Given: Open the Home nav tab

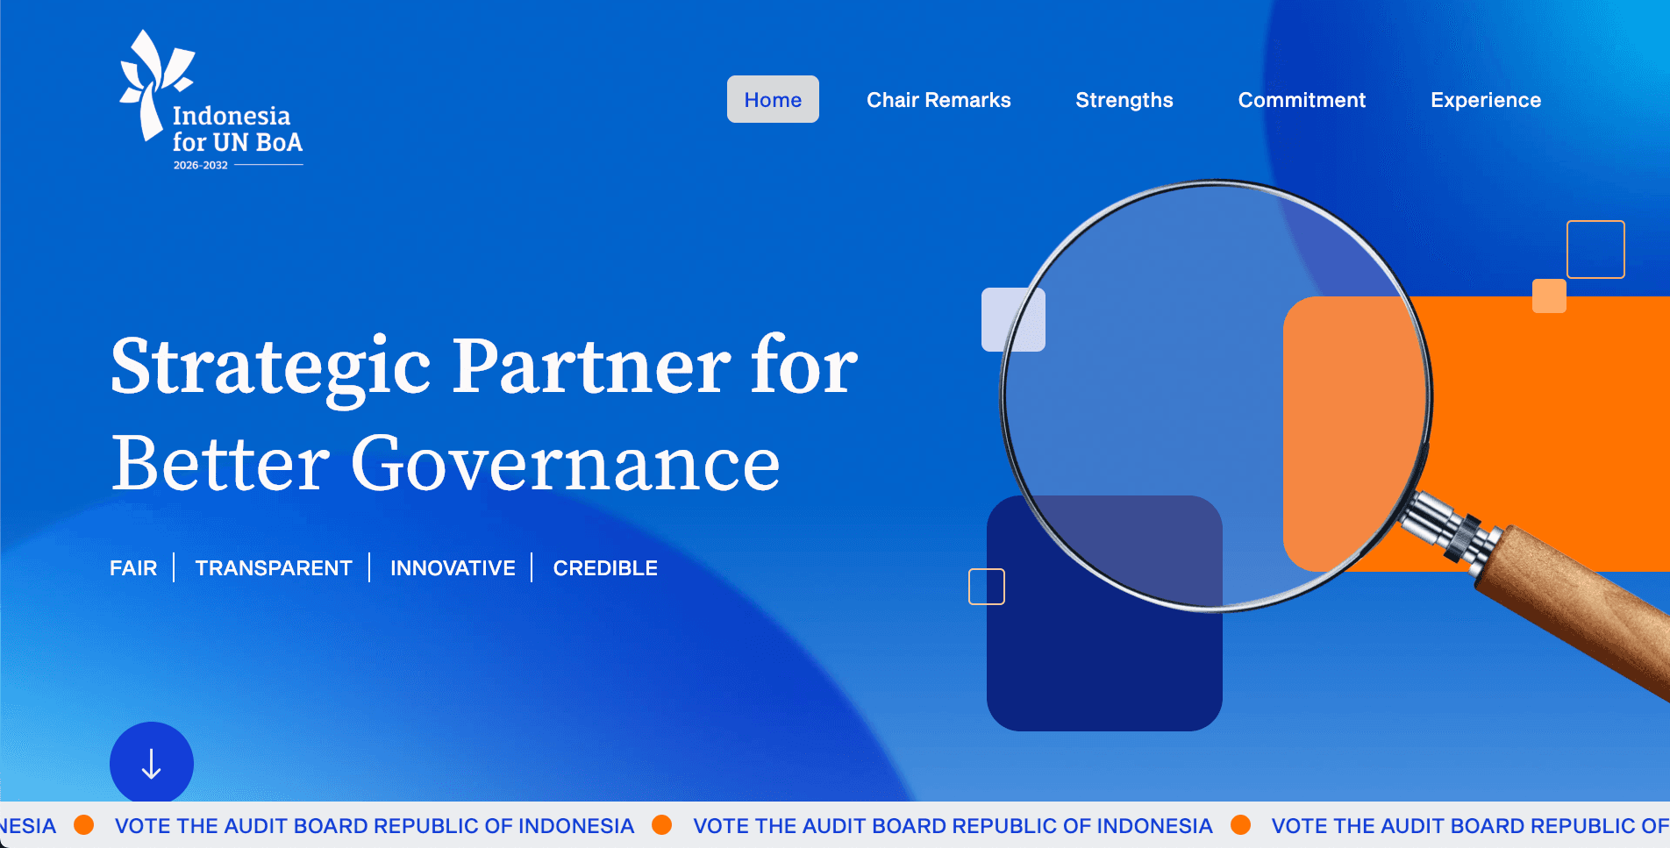Looking at the screenshot, I should pyautogui.click(x=773, y=99).
